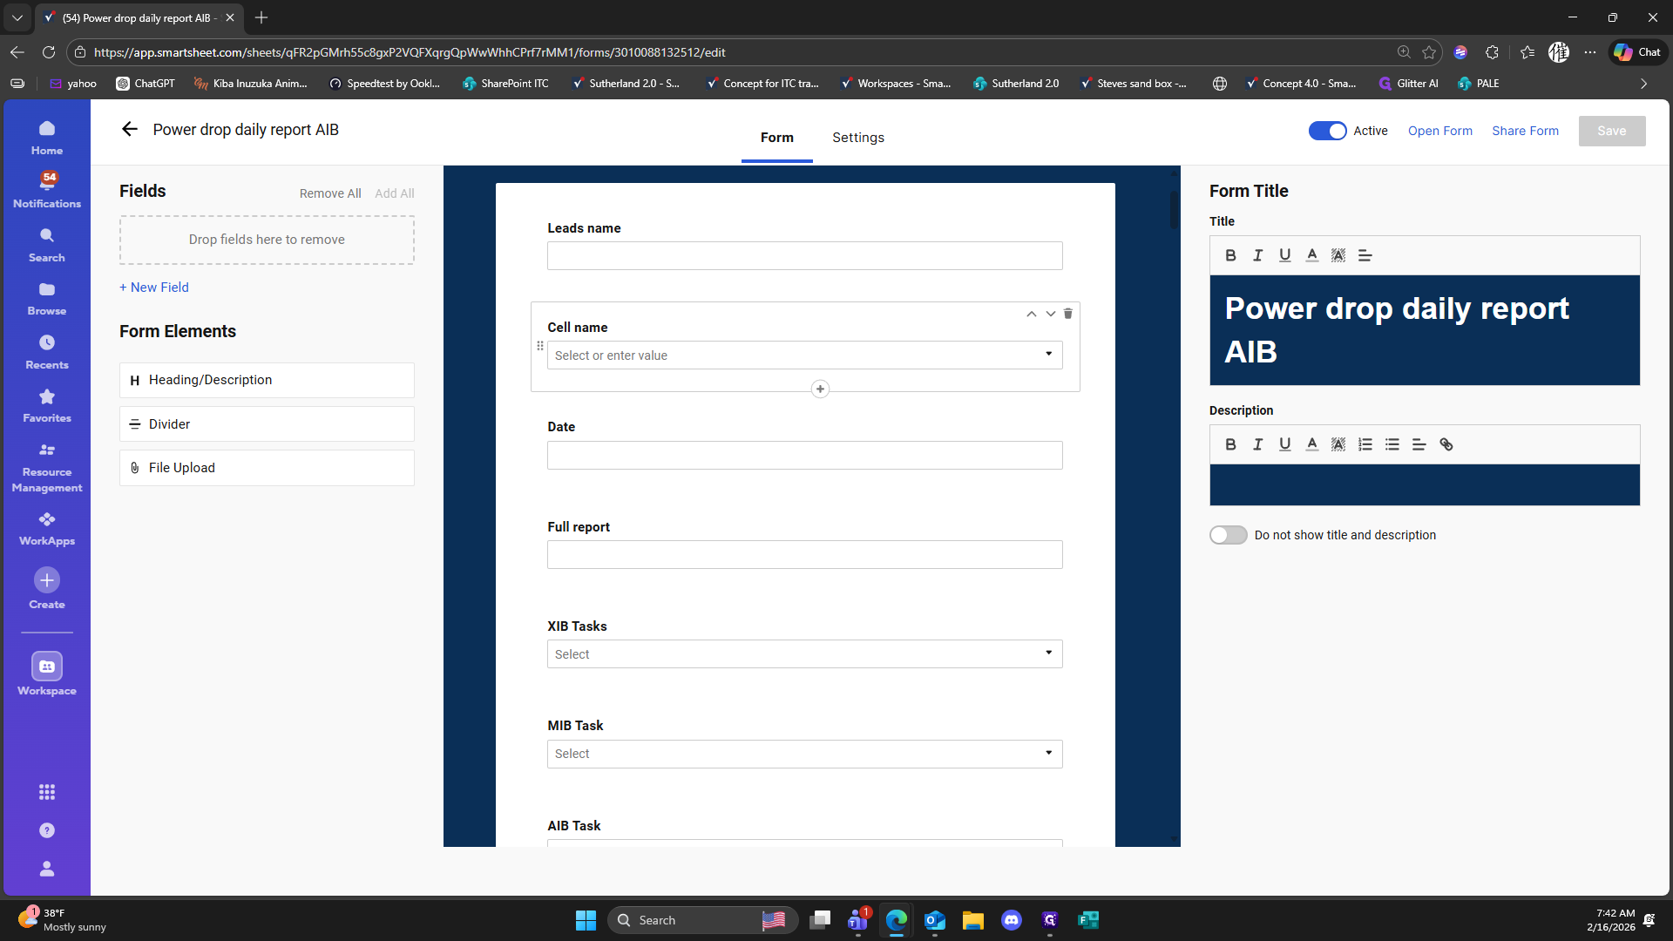Toggle bold in the Title toolbar
Viewport: 1673px width, 941px height.
click(x=1230, y=255)
